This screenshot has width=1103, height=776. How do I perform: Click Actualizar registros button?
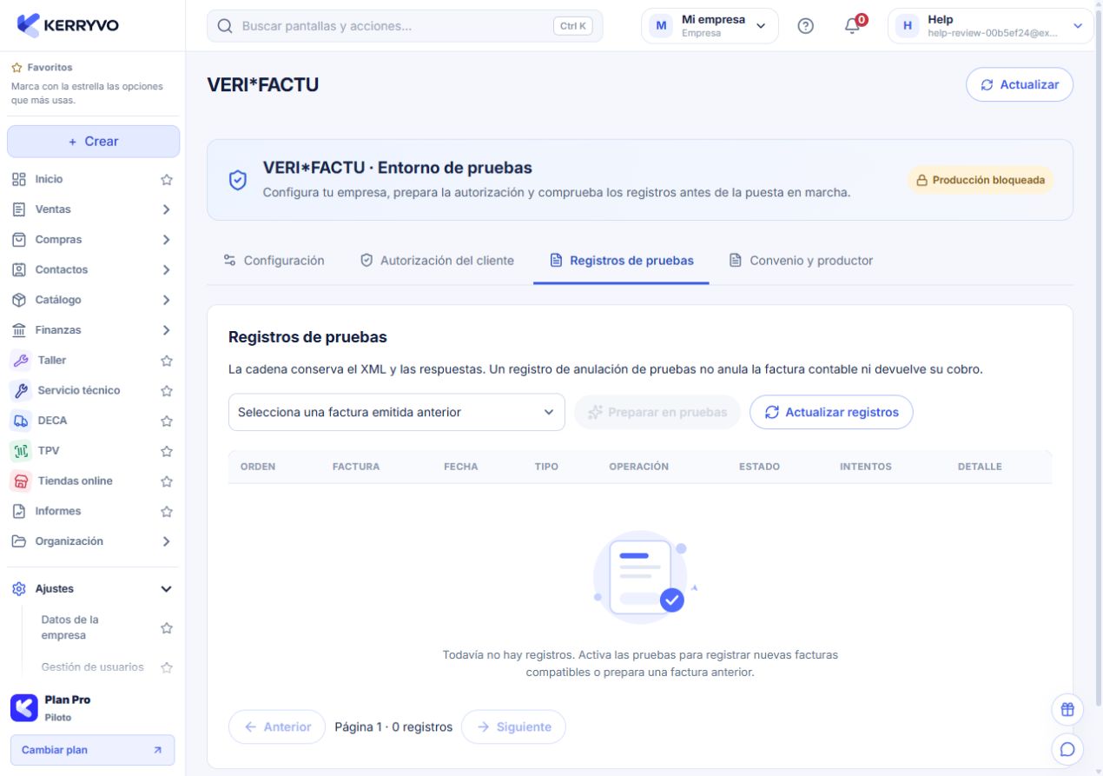point(831,412)
